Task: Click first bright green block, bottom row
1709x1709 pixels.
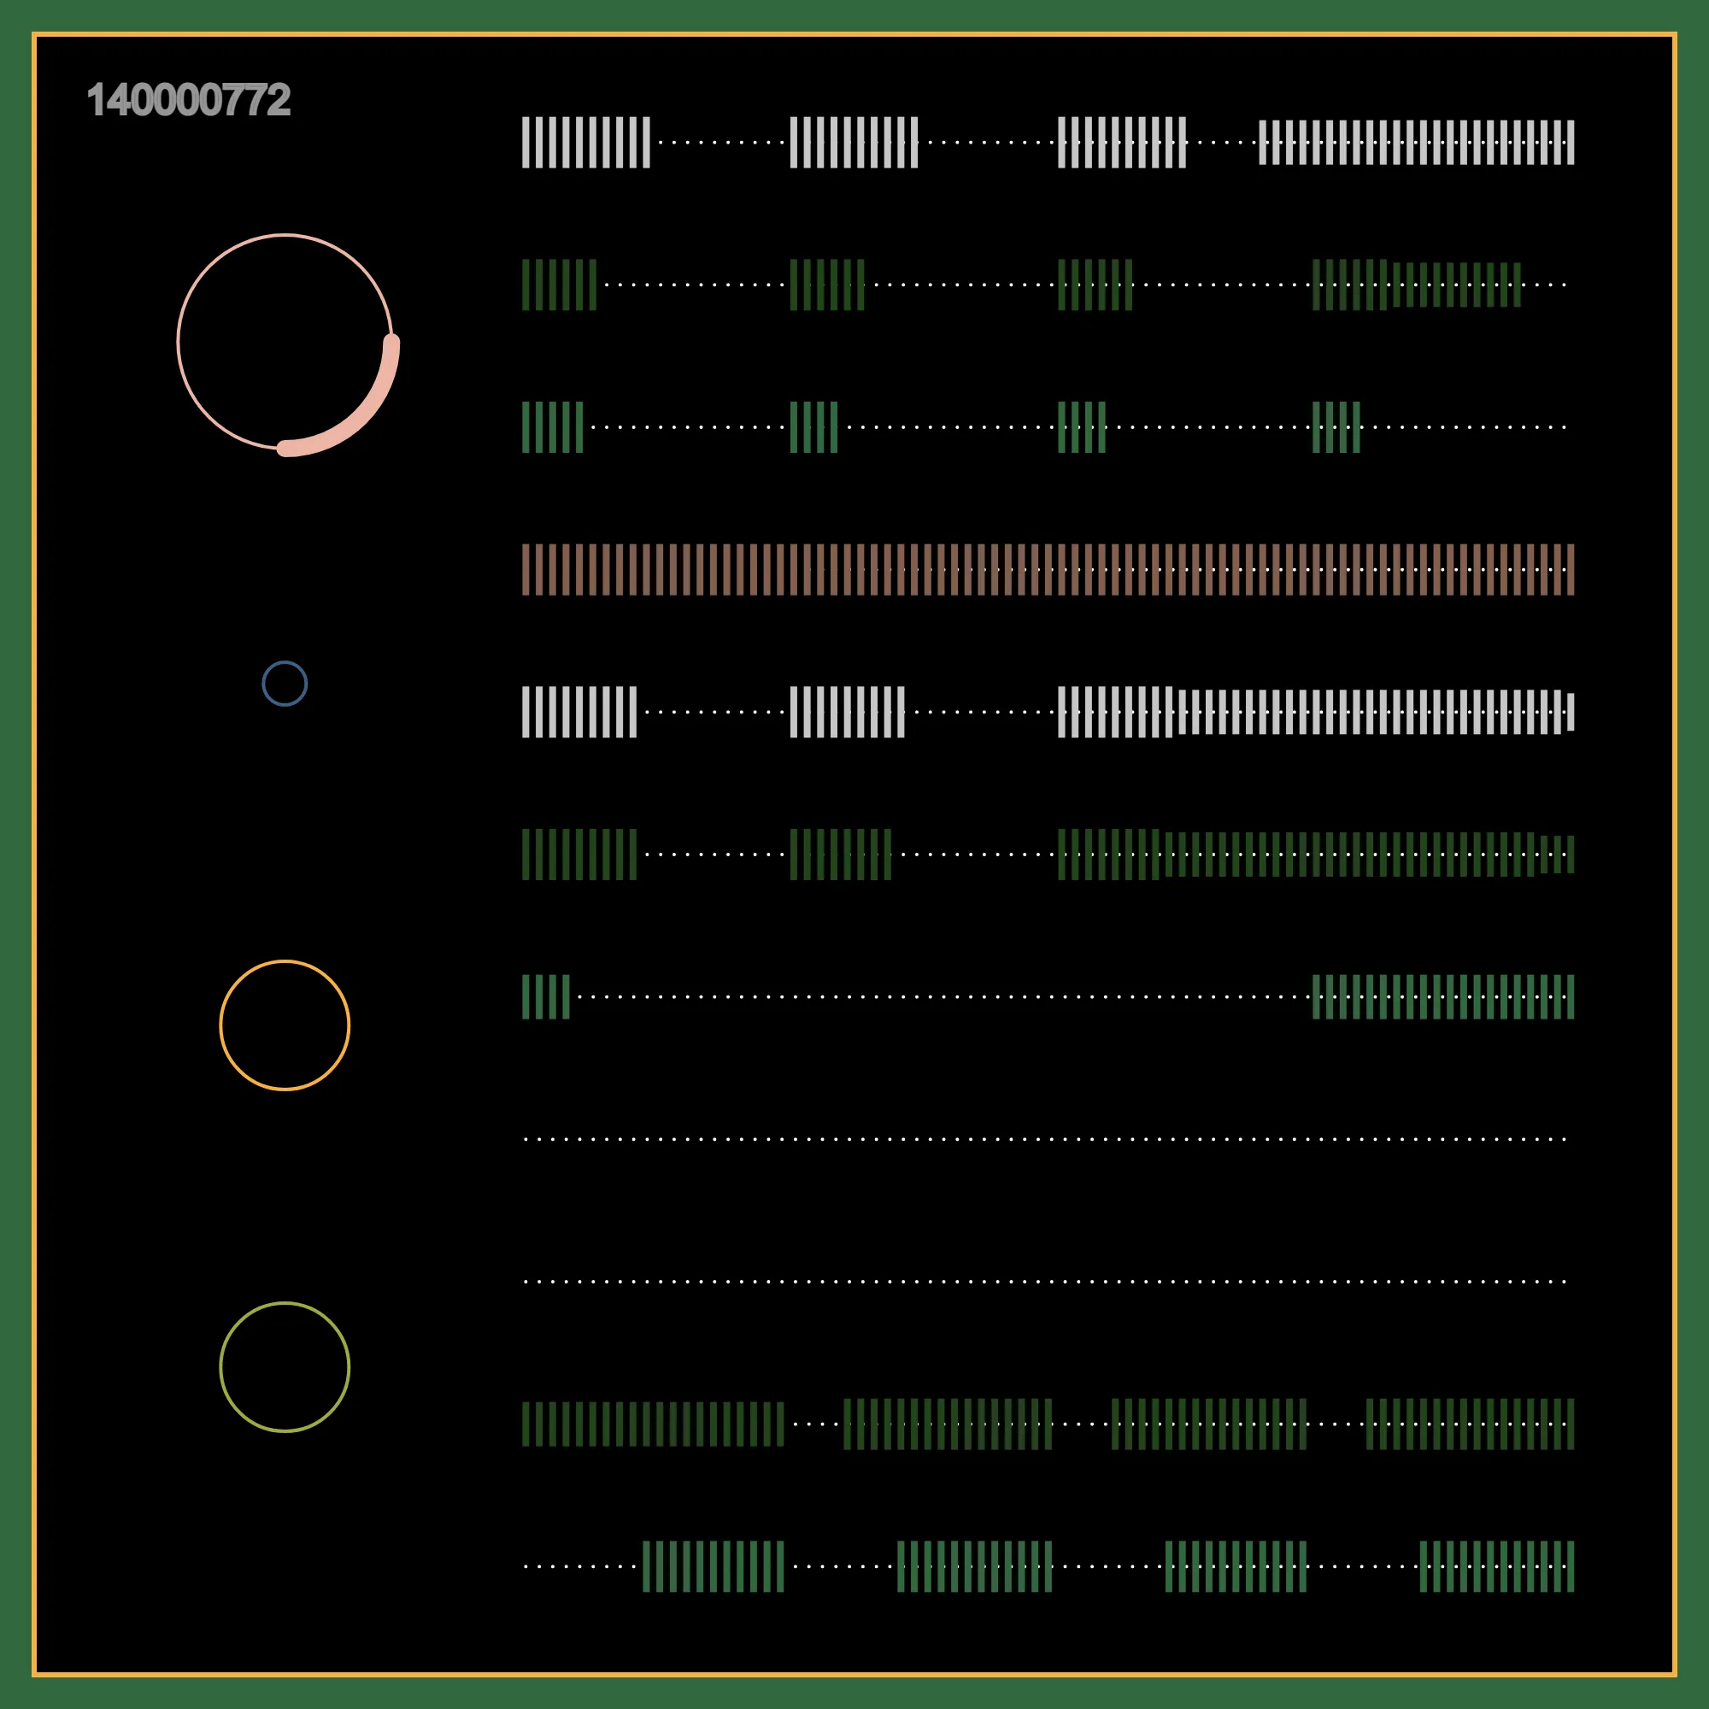Action: 713,1566
